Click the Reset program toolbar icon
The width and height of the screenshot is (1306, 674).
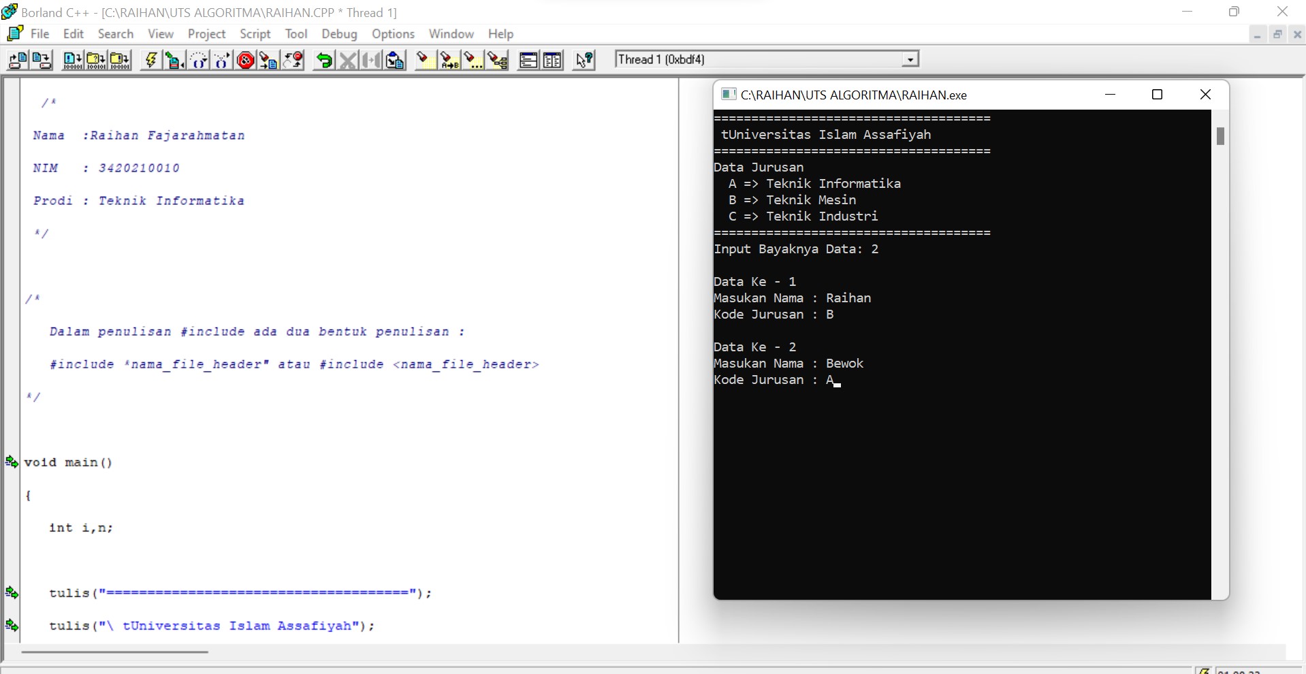(x=293, y=61)
